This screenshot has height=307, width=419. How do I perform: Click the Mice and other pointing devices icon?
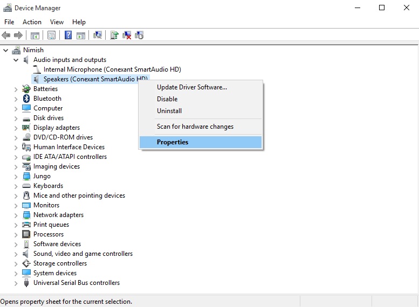pyautogui.click(x=26, y=196)
